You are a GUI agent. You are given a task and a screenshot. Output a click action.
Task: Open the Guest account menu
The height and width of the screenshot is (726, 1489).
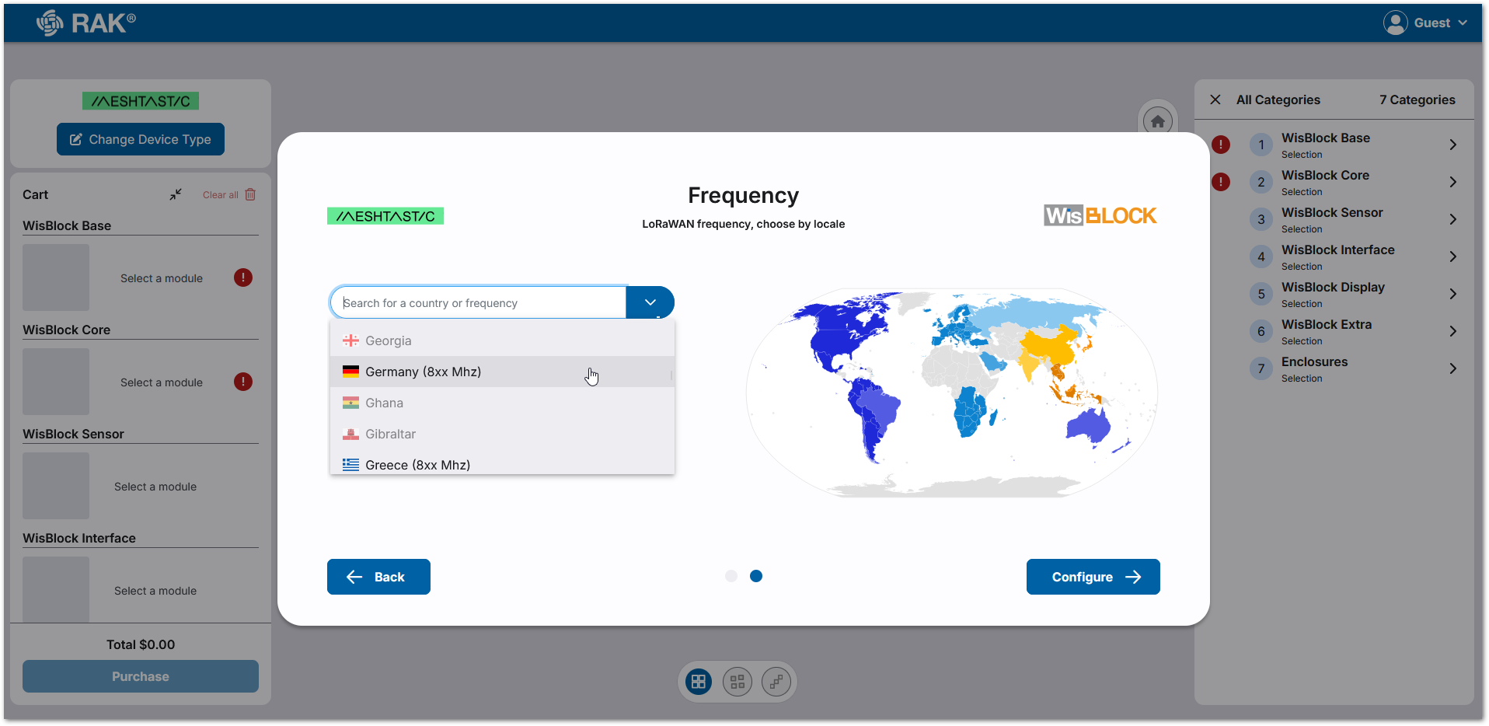[1426, 23]
